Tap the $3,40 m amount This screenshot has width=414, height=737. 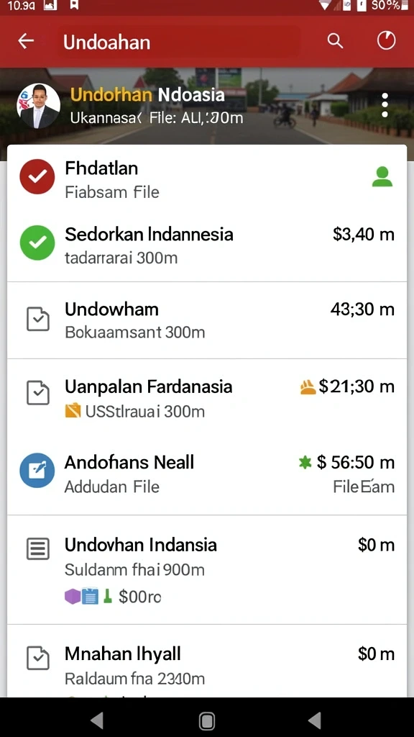[x=364, y=234]
